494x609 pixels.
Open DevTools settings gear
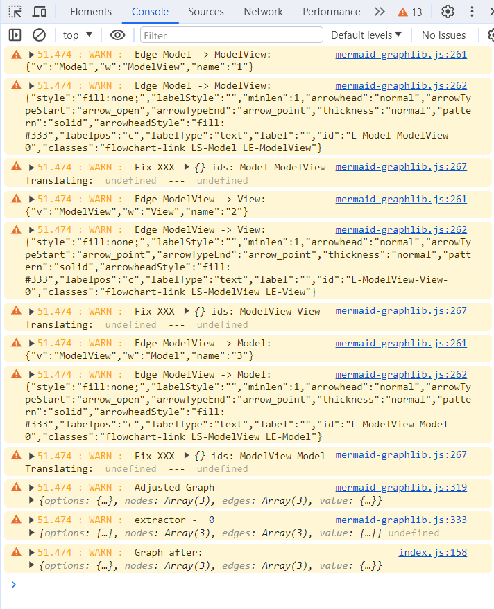coord(448,12)
